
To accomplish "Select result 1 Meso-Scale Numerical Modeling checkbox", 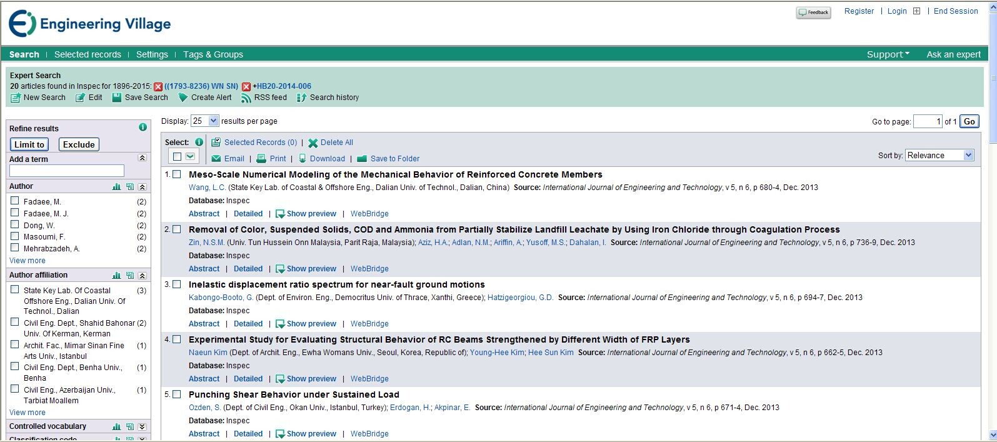I will pos(177,174).
